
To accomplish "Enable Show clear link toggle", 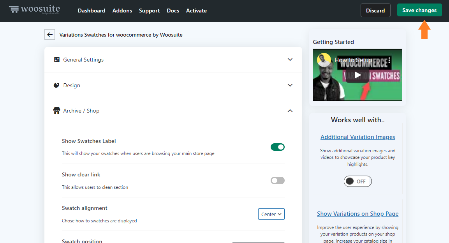I will [278, 181].
